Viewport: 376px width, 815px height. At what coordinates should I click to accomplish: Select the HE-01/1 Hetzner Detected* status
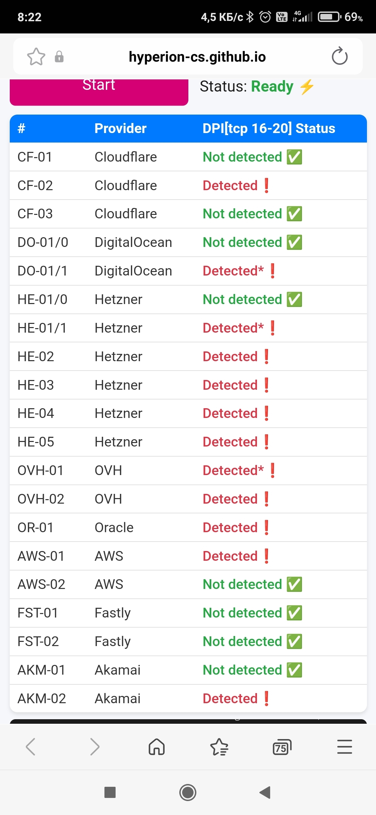coord(233,328)
